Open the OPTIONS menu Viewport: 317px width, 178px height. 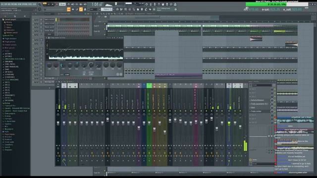click(x=25, y=4)
